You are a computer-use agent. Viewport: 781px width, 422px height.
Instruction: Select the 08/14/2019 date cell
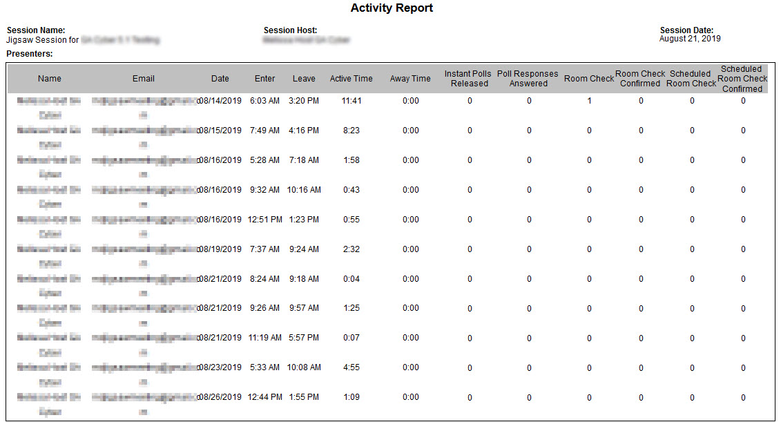pos(220,101)
